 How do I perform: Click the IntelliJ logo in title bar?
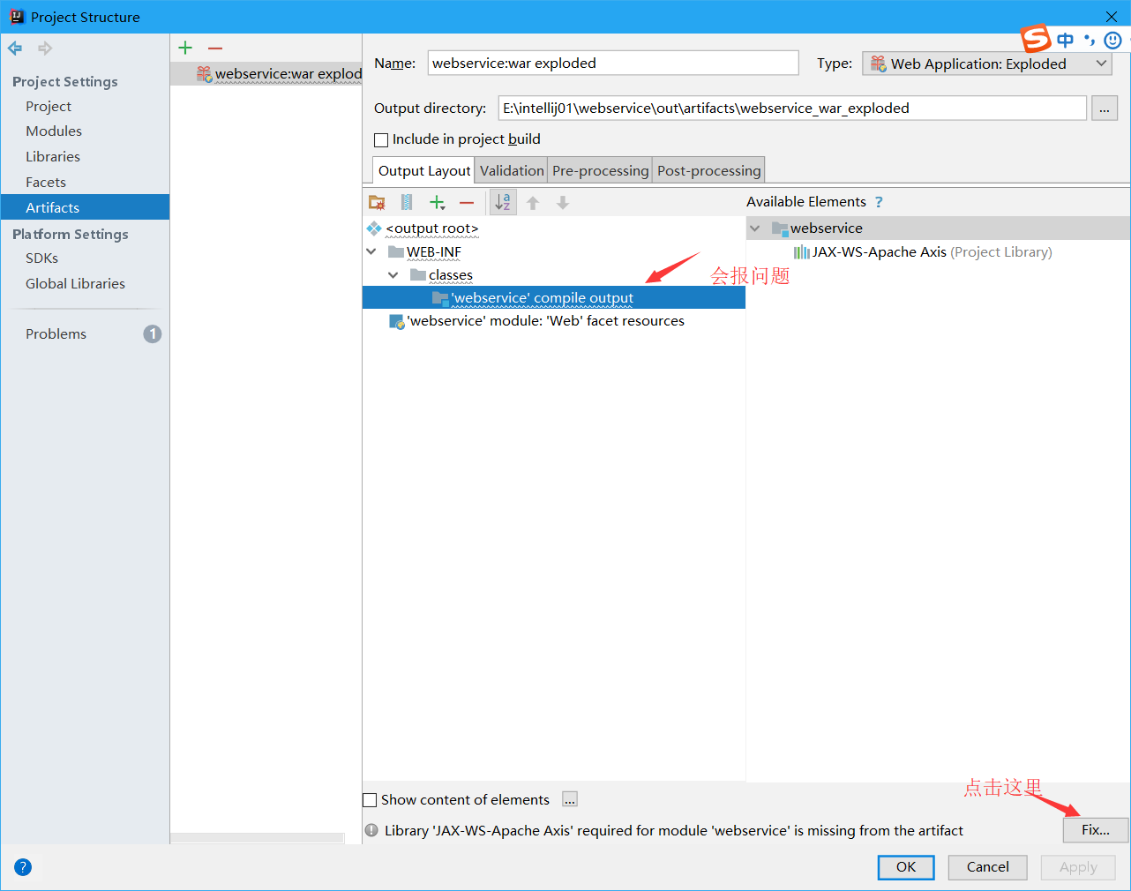click(x=17, y=17)
